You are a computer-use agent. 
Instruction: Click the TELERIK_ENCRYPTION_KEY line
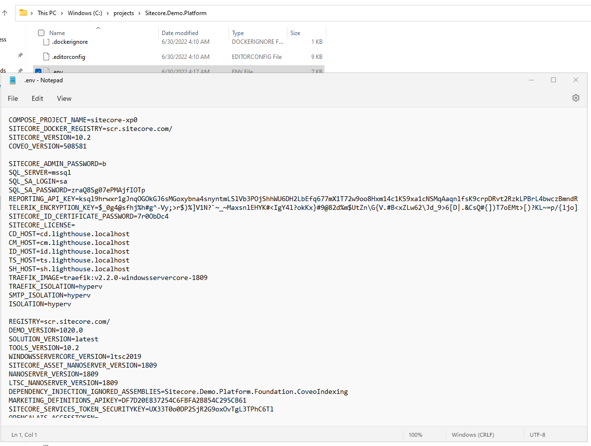point(293,207)
